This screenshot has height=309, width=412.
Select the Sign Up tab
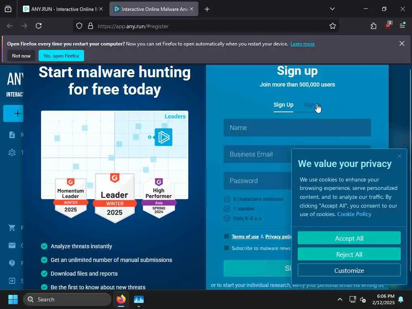point(283,105)
